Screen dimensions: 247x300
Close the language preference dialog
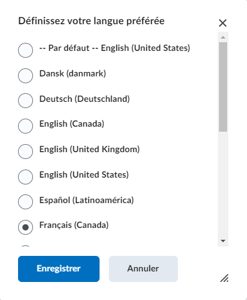tap(223, 23)
